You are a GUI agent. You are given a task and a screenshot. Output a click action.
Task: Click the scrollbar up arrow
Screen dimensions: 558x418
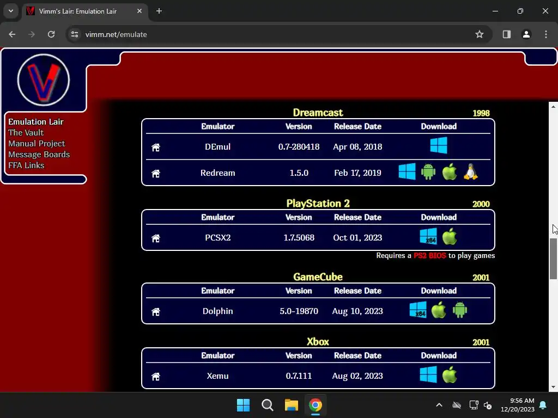pyautogui.click(x=553, y=107)
